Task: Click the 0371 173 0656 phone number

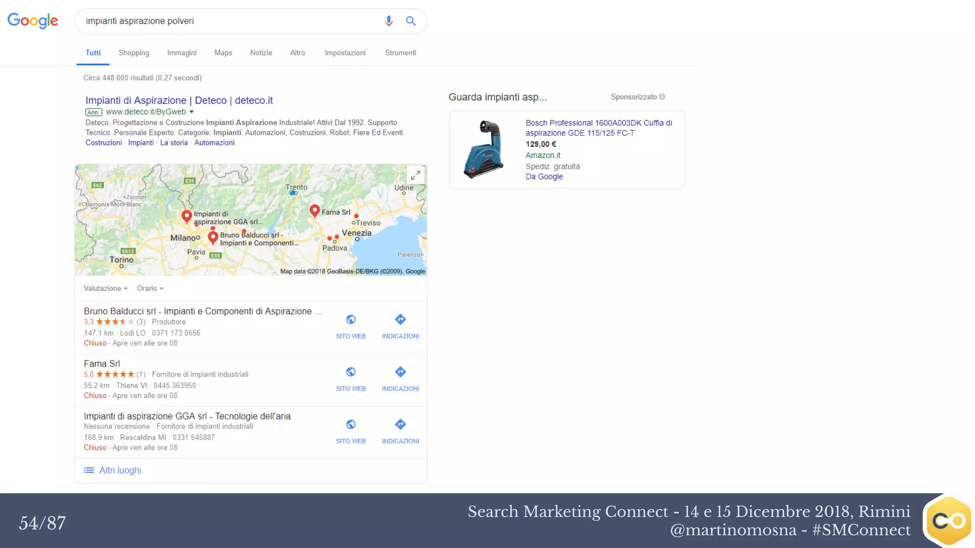Action: [x=176, y=333]
